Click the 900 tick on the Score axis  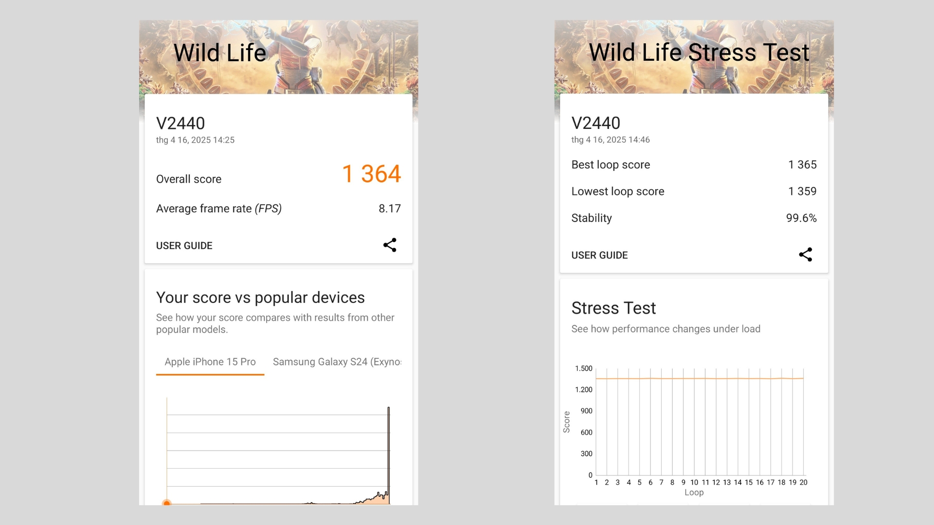tap(586, 411)
